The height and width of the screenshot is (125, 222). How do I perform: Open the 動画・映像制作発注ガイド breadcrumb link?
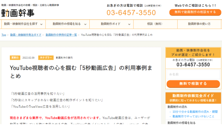(x=26, y=35)
